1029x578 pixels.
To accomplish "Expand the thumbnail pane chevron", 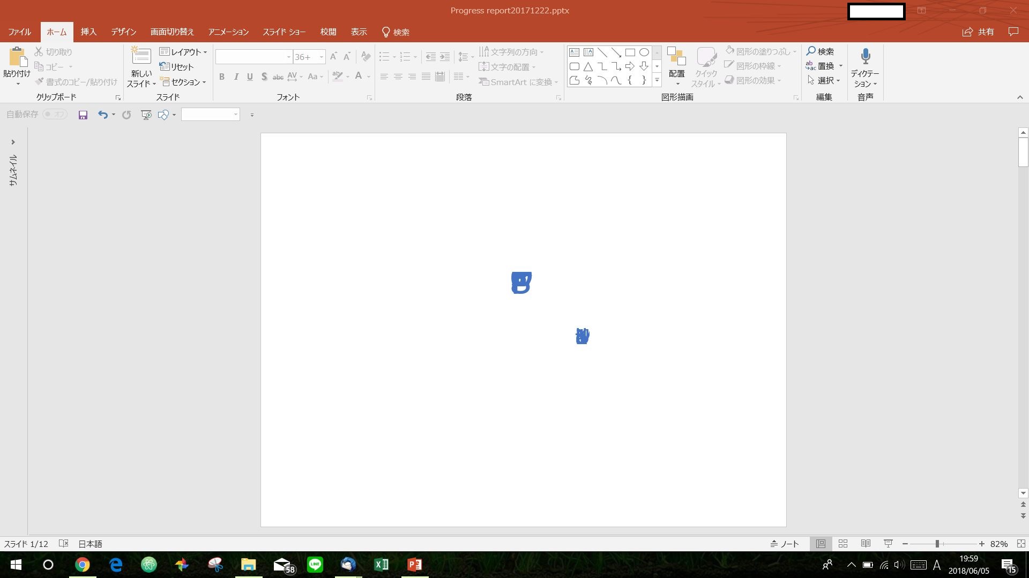I will click(13, 142).
